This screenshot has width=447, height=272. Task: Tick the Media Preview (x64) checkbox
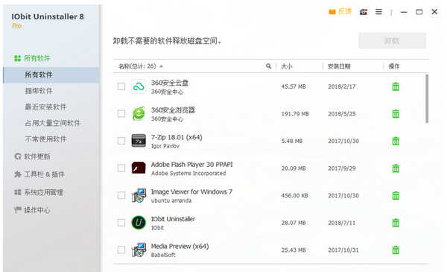(x=121, y=250)
